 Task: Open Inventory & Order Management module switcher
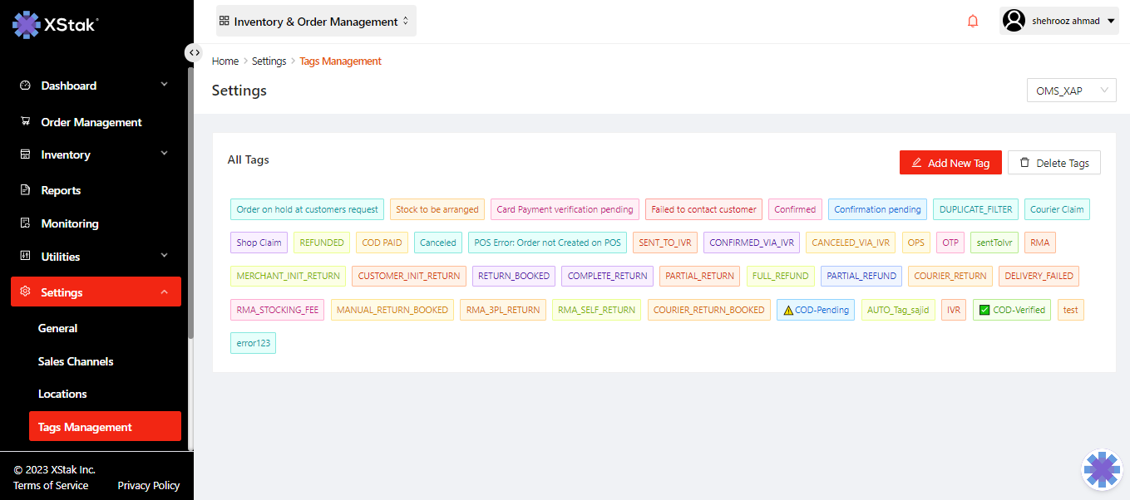coord(316,22)
